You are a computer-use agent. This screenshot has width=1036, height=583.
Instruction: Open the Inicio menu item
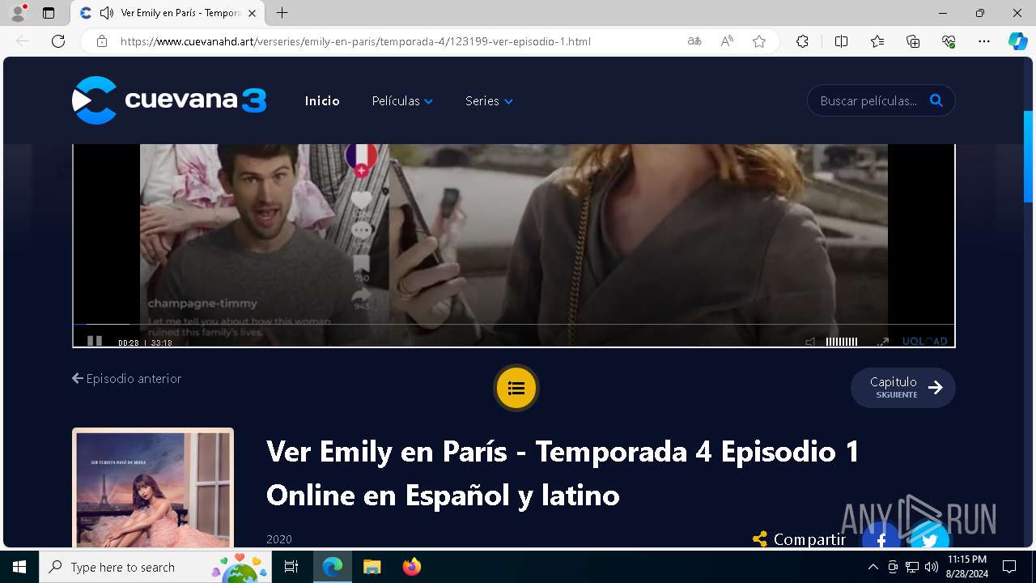[x=322, y=101]
